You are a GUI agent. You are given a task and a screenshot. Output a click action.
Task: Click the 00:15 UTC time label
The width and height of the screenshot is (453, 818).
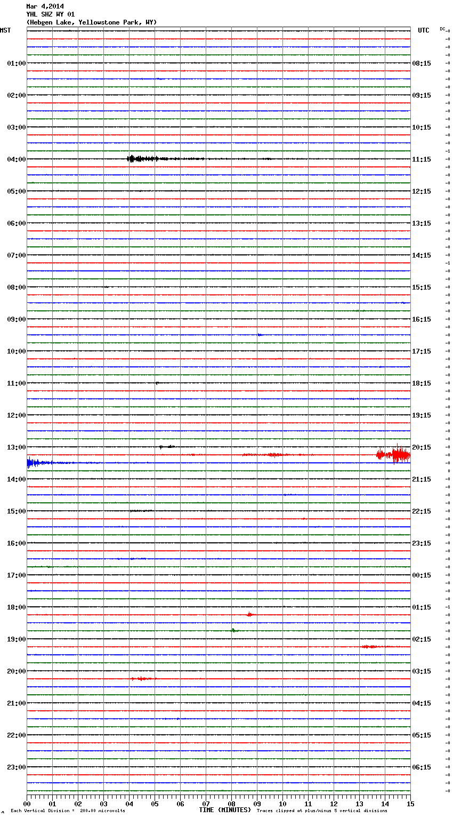(422, 575)
